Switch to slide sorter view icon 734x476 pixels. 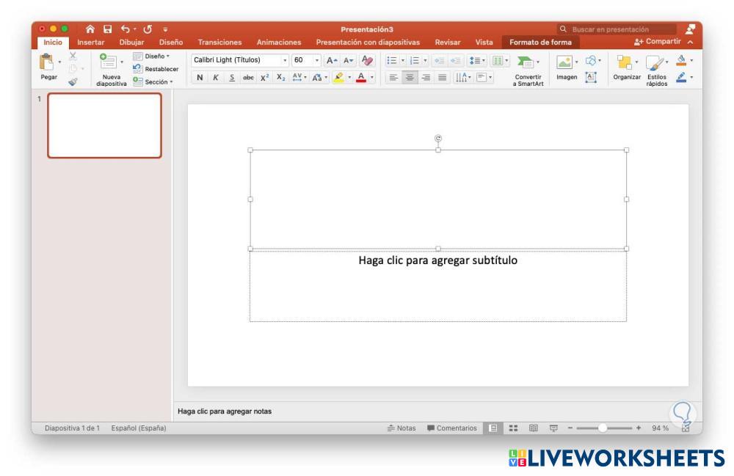coord(515,428)
